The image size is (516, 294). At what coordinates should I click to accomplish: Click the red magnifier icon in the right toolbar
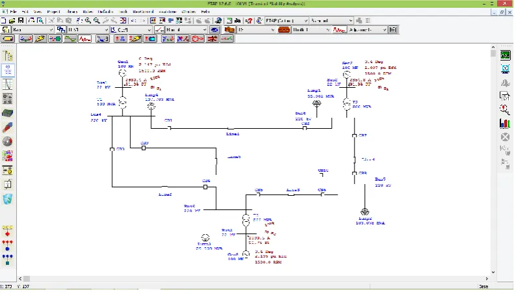[x=505, y=110]
